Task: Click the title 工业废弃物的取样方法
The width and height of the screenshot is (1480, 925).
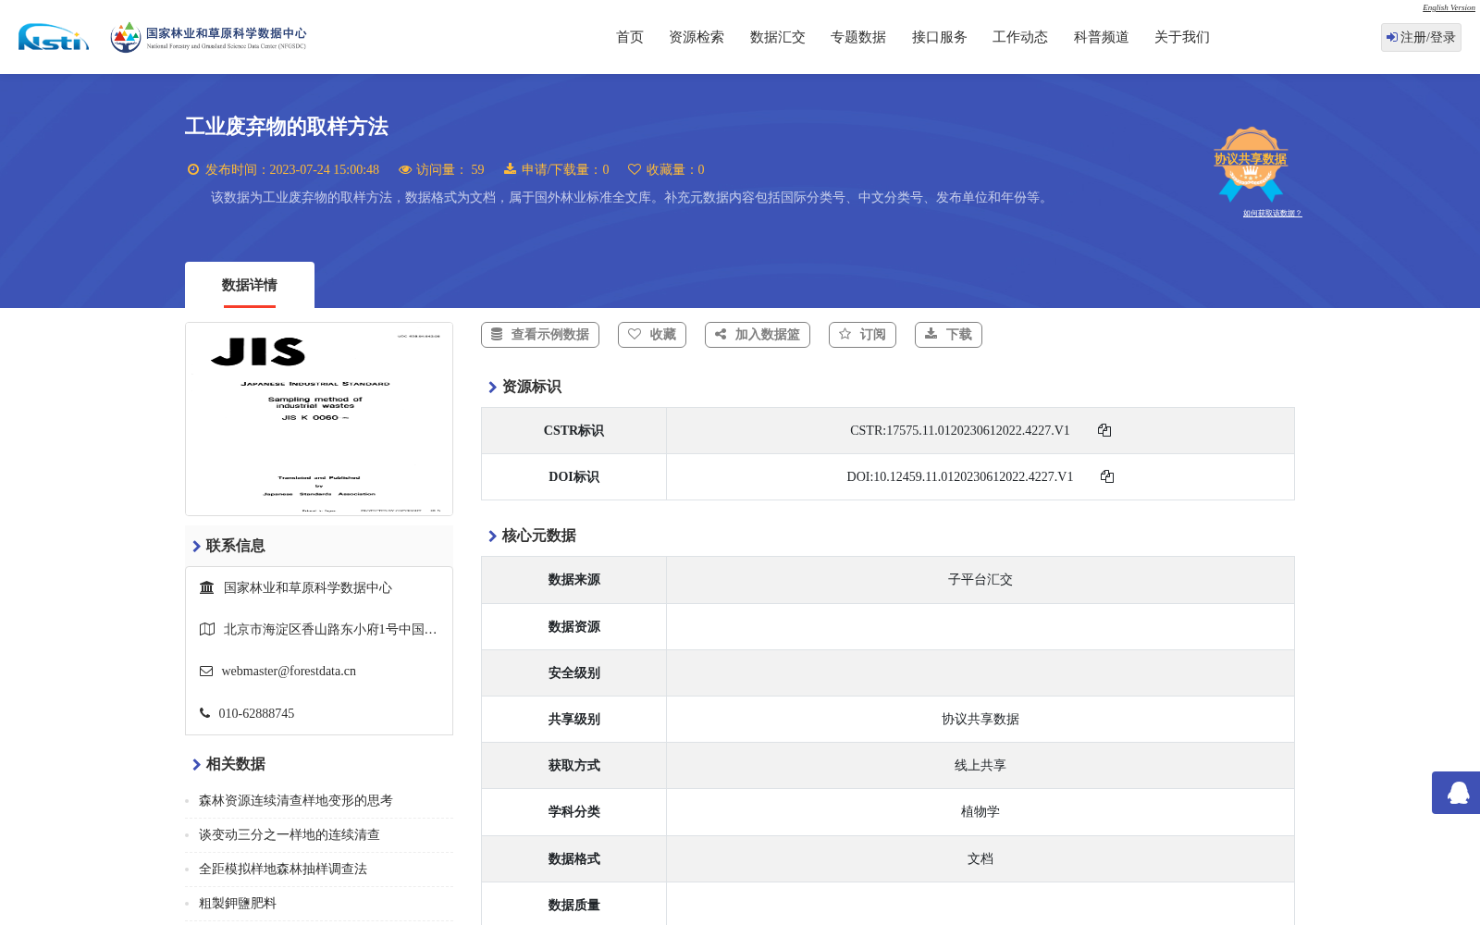Action: (x=287, y=127)
